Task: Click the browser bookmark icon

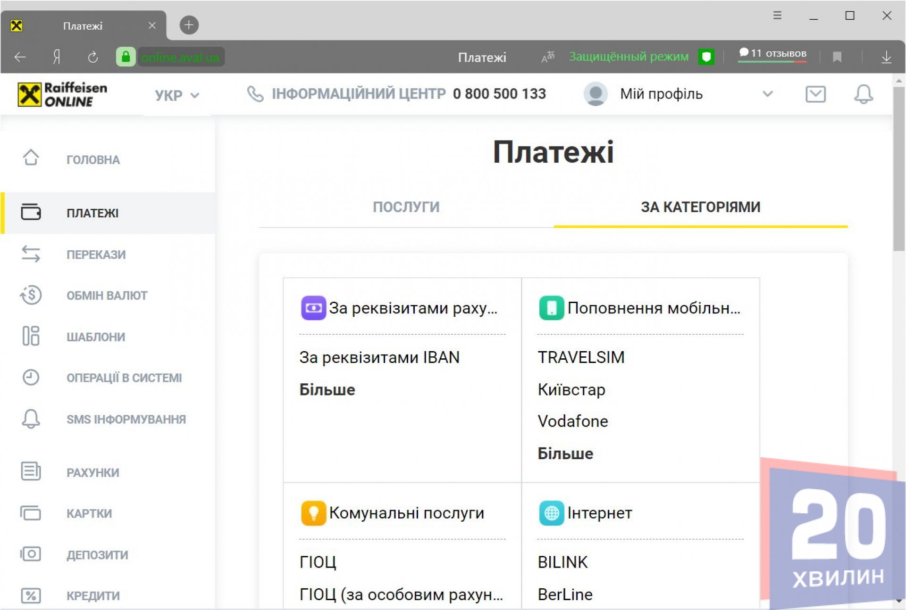Action: point(837,57)
